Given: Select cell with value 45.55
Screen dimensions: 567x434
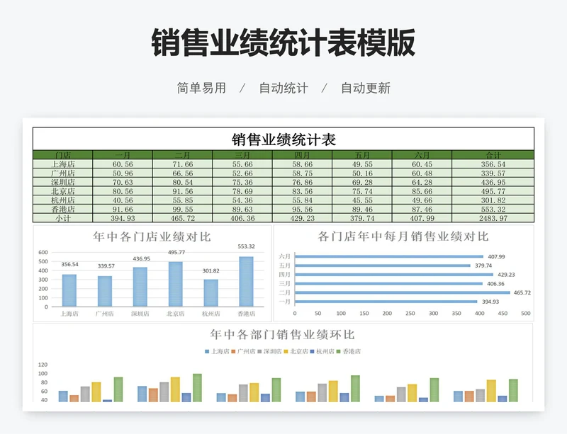Looking at the screenshot, I should coord(362,200).
